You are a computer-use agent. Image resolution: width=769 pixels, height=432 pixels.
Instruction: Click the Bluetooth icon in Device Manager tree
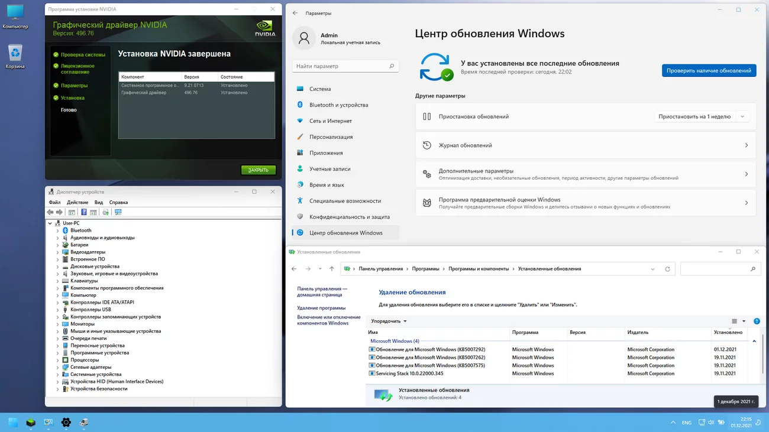click(65, 230)
